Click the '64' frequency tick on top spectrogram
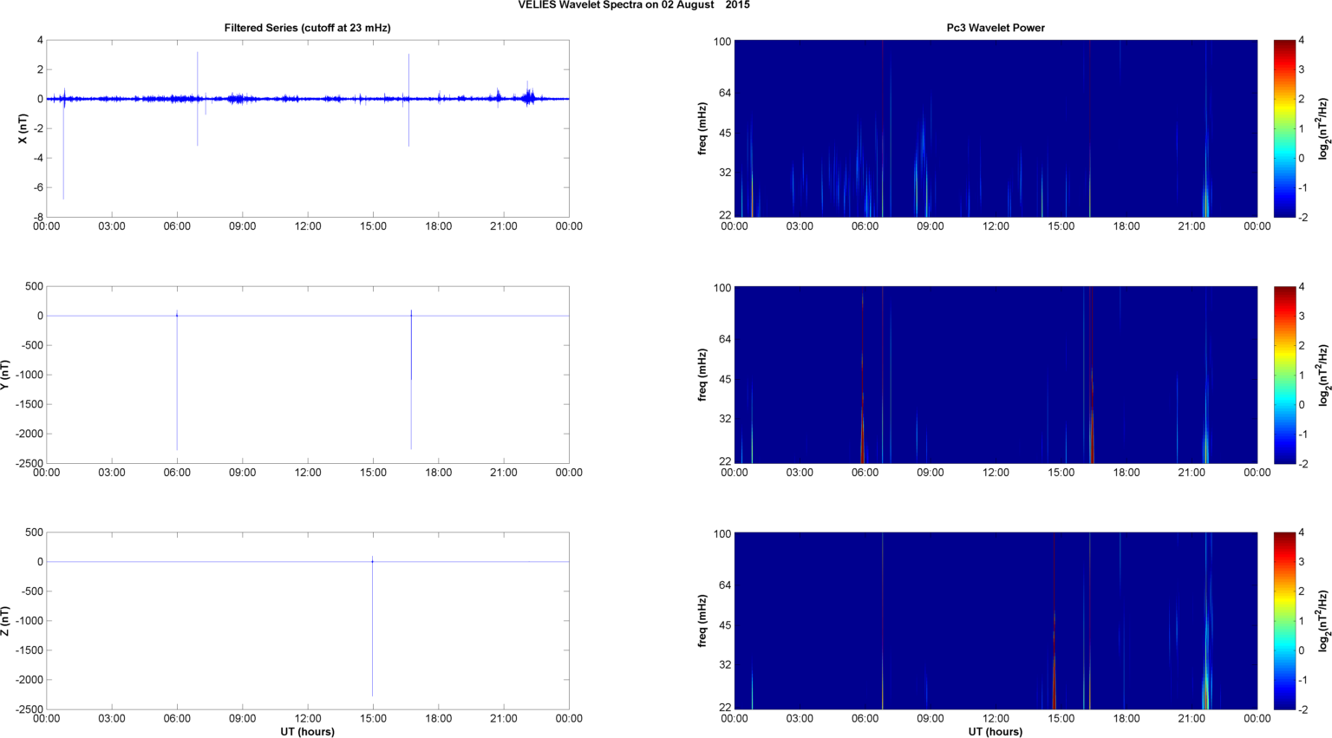 click(x=725, y=93)
